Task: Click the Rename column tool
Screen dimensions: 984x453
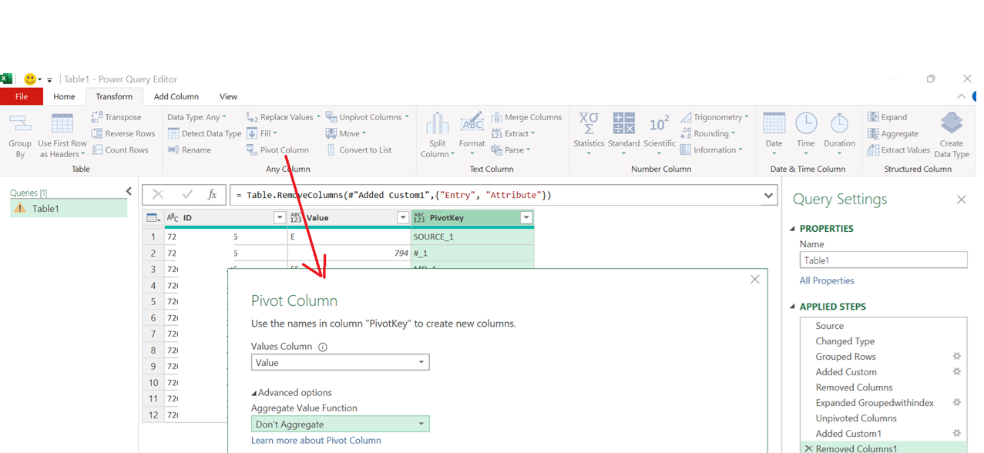Action: tap(190, 150)
